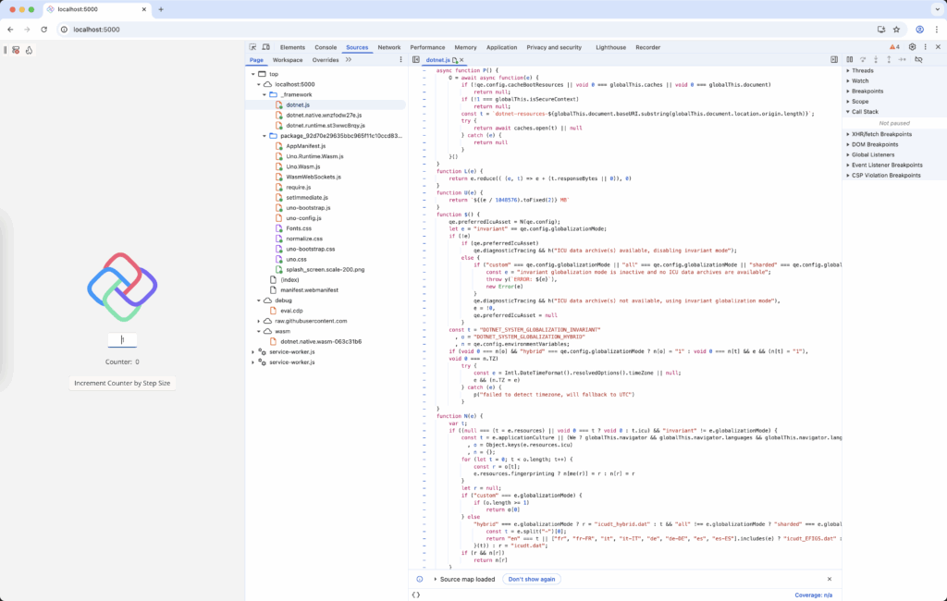
Task: Reload the page with the refresh icon
Action: point(43,30)
